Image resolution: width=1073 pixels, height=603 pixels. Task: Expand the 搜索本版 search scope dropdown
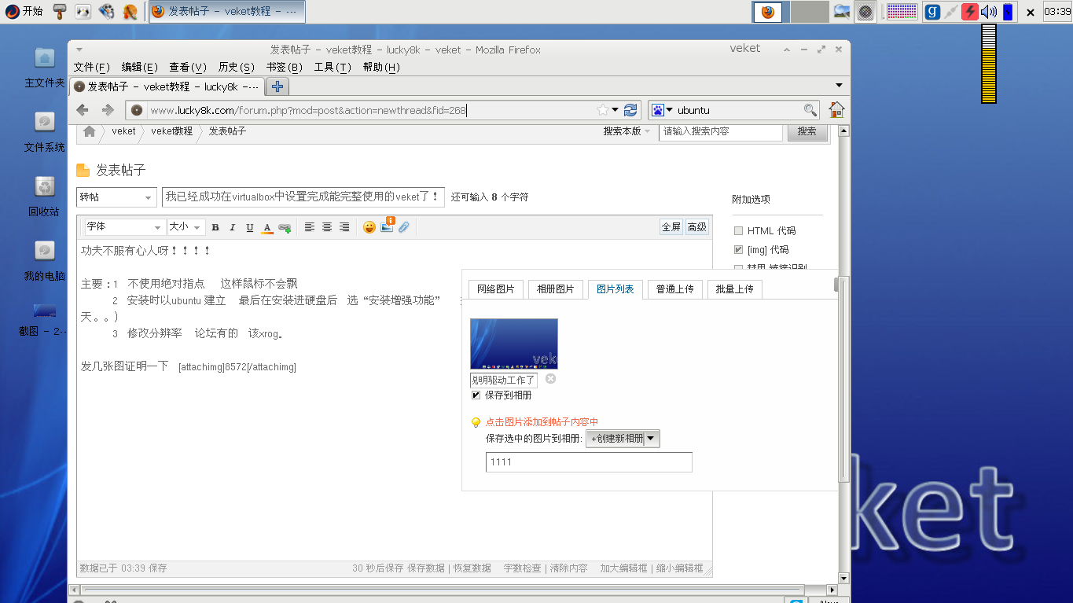coord(627,131)
